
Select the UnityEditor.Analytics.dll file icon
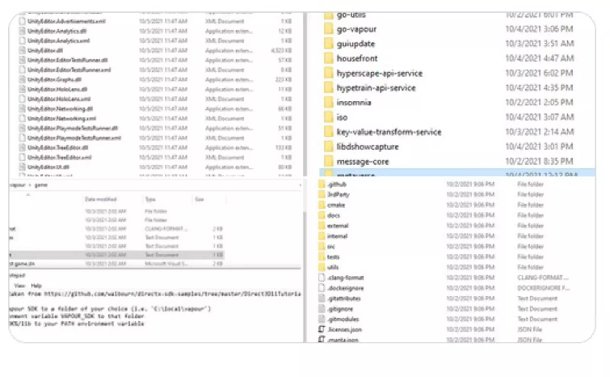[22, 31]
